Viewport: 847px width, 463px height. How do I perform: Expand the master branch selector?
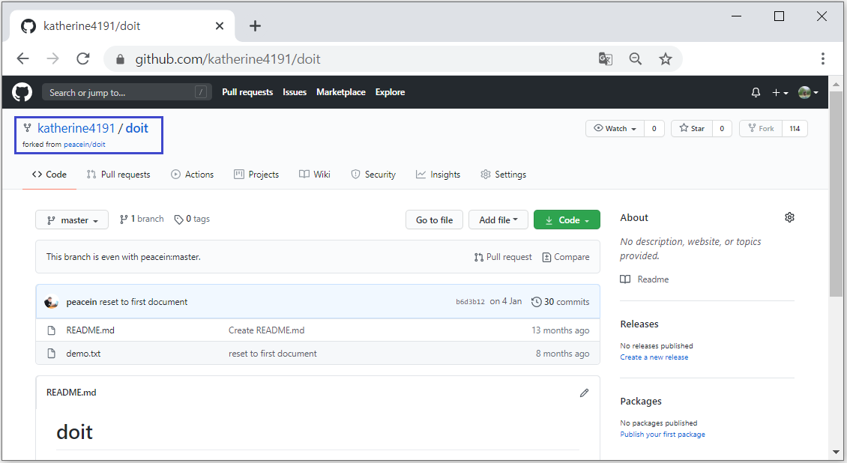pos(72,220)
